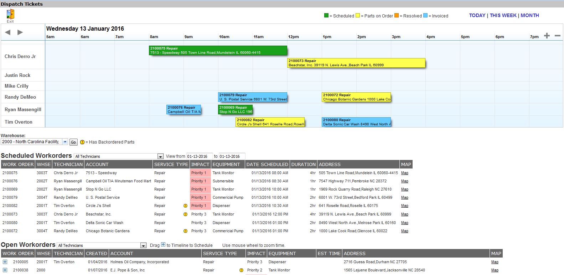Select ticket 2100075 Repair on timeline

point(218,51)
